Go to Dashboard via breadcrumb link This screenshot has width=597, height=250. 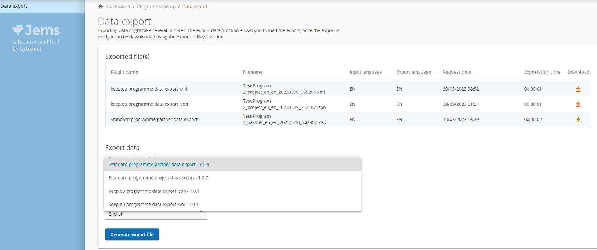coord(118,7)
